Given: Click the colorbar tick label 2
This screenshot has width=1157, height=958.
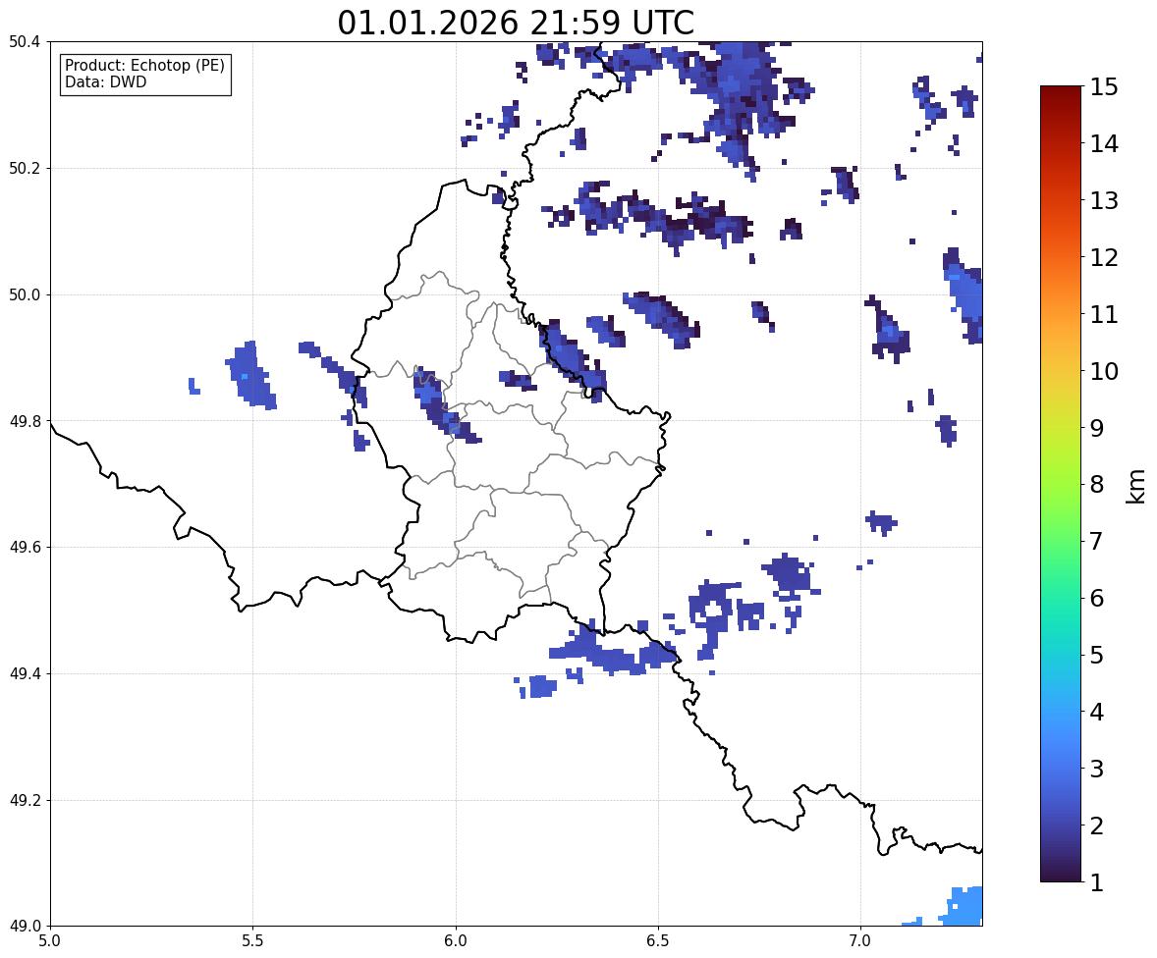Looking at the screenshot, I should pos(1097,825).
